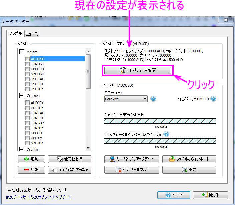Check the AUDUSD checkbox
235x205 pixels.
click(x=27, y=59)
